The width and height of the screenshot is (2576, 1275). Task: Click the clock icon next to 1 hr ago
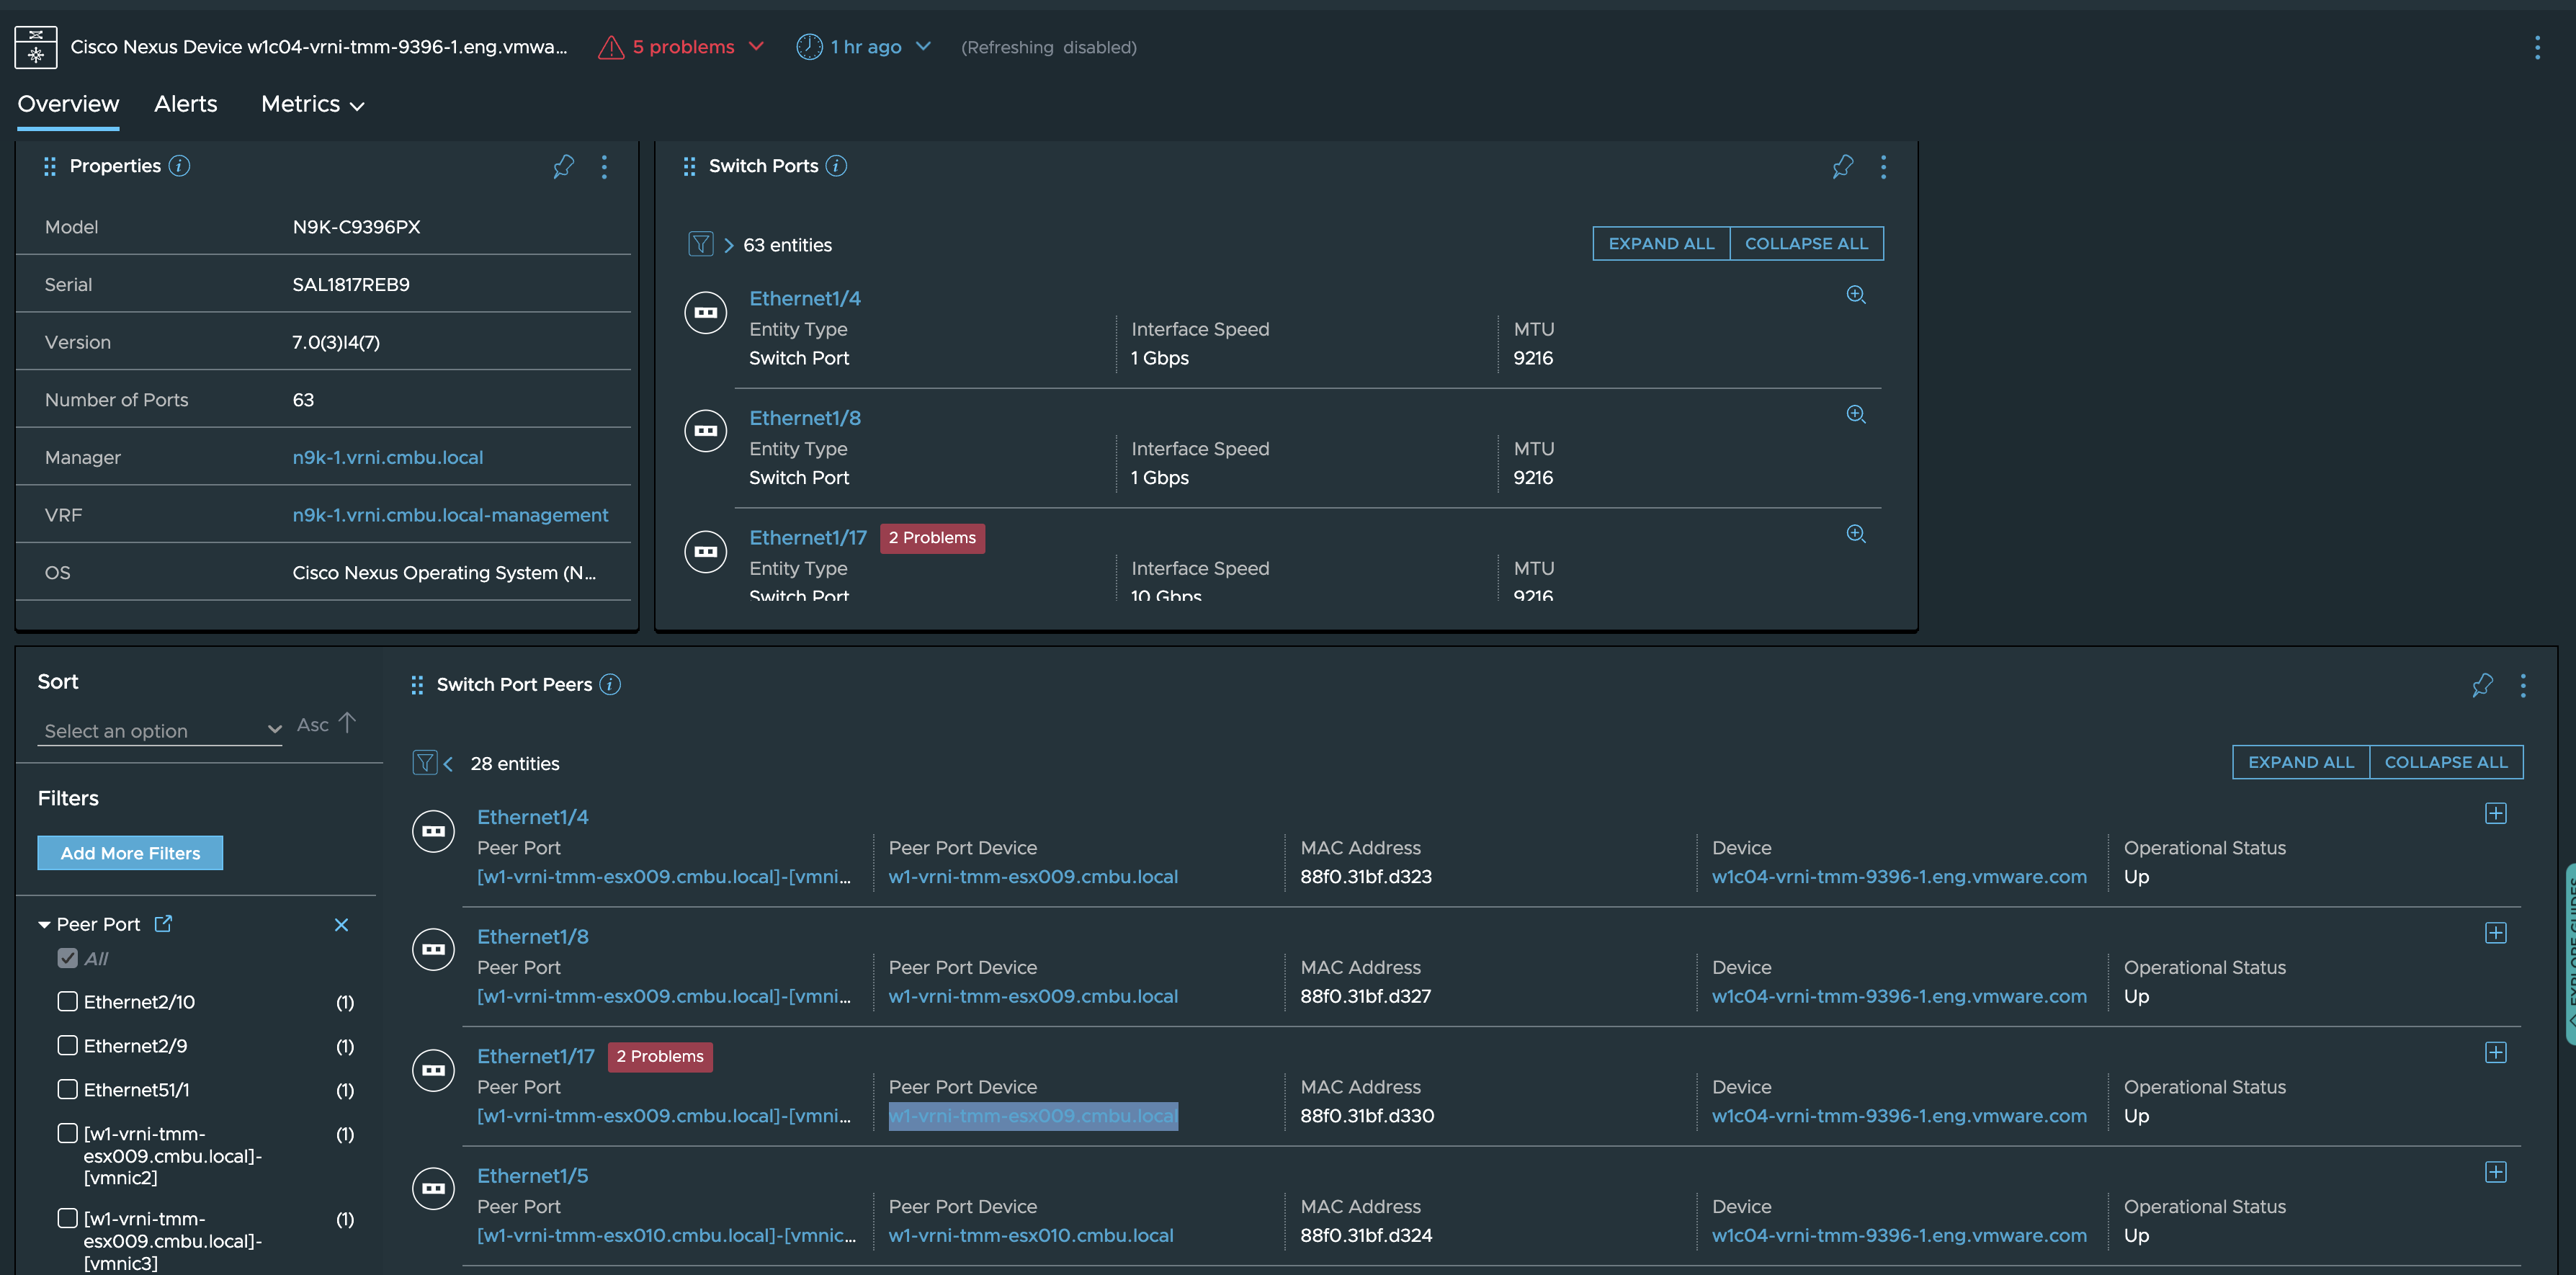809,47
